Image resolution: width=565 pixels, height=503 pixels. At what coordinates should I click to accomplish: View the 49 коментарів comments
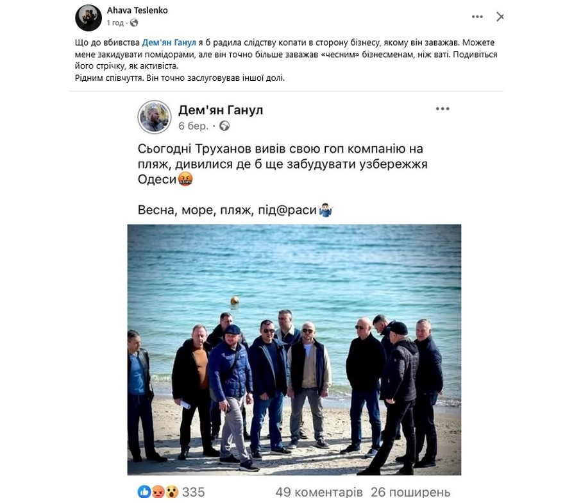(x=319, y=492)
